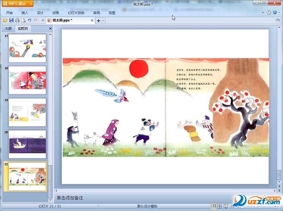Click the thumbnail pane scroll-down arrow
The height and width of the screenshot is (211, 283).
[x=50, y=200]
